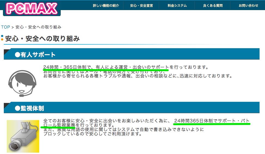Click breadcrumb text 安心・安全への取り組み

pos(38,27)
